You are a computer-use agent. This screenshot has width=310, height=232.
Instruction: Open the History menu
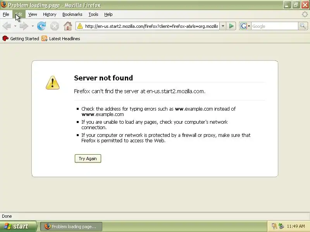50,14
